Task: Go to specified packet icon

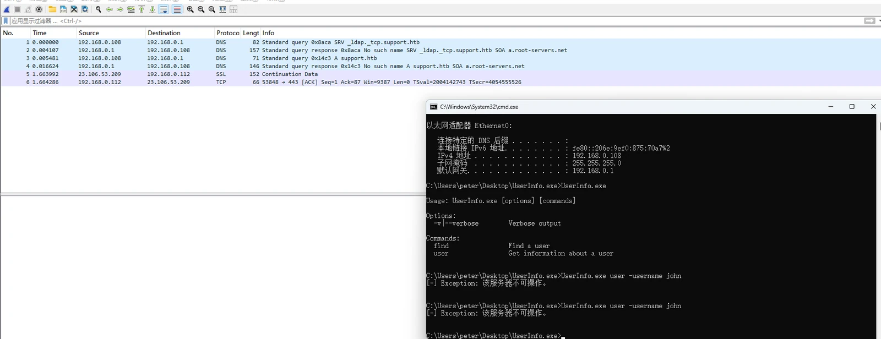Action: (131, 9)
